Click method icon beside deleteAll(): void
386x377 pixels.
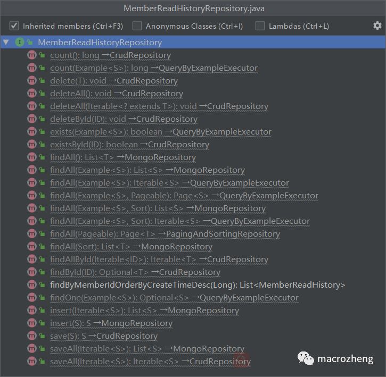coord(32,94)
